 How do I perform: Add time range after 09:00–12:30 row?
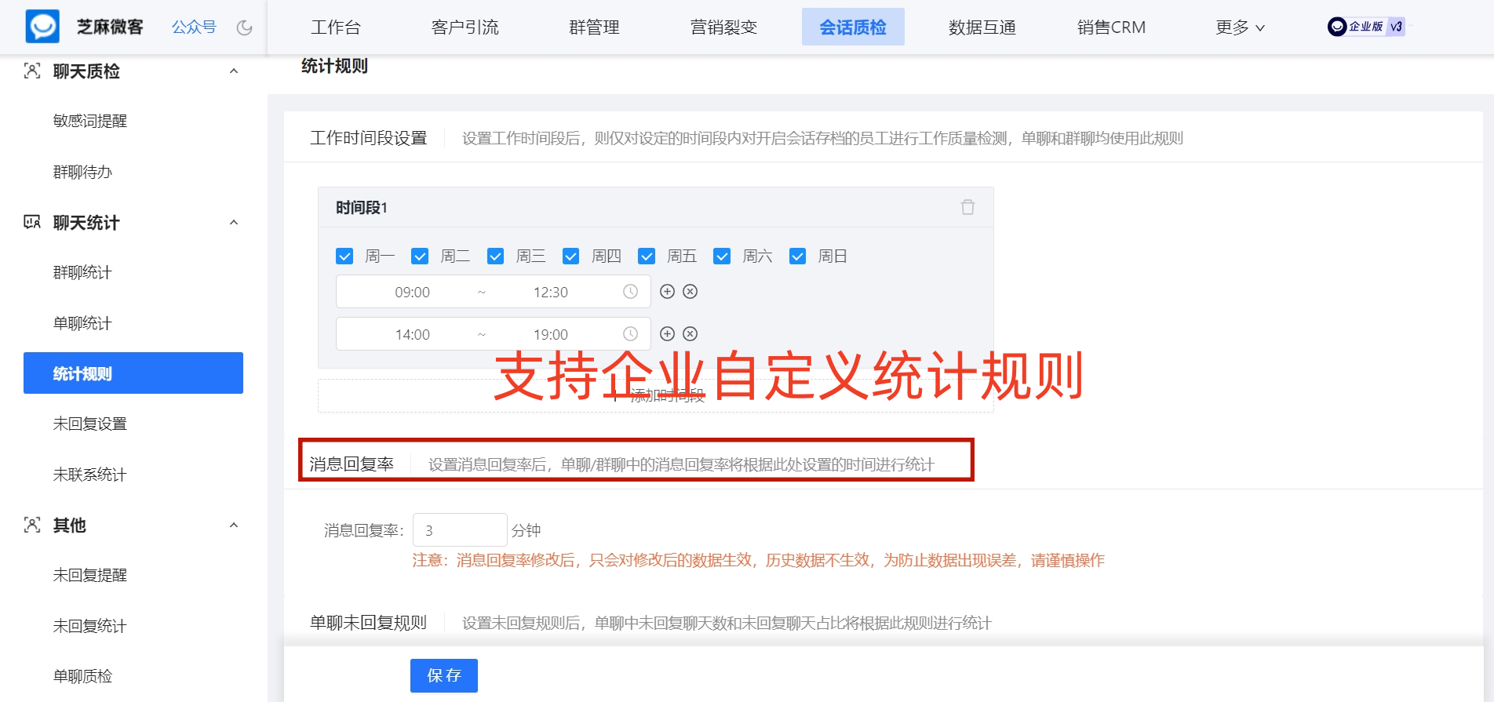(667, 292)
